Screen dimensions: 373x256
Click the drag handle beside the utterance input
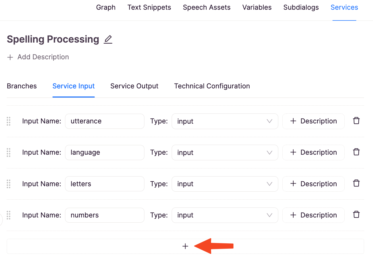coord(9,121)
